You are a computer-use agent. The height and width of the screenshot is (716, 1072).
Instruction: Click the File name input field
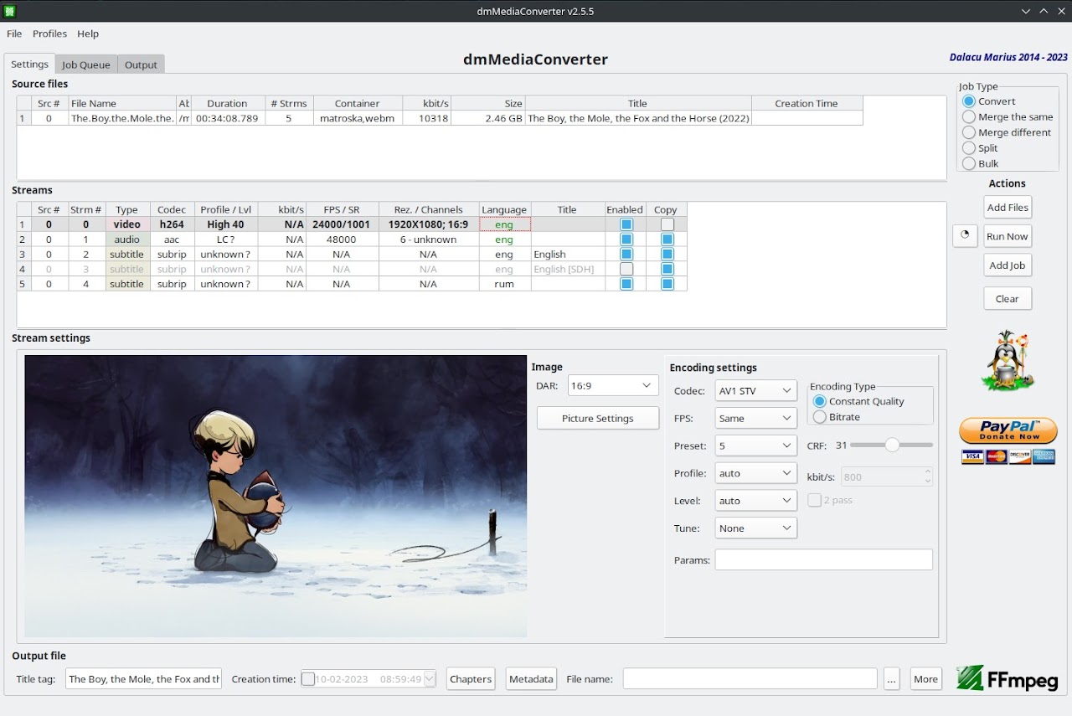(x=749, y=679)
